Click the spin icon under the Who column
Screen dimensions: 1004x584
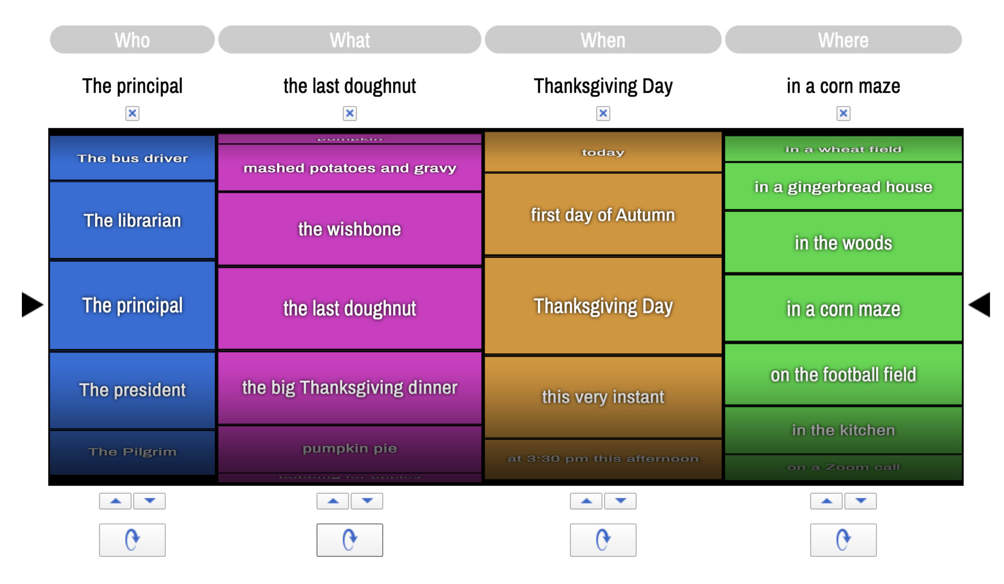(x=132, y=540)
